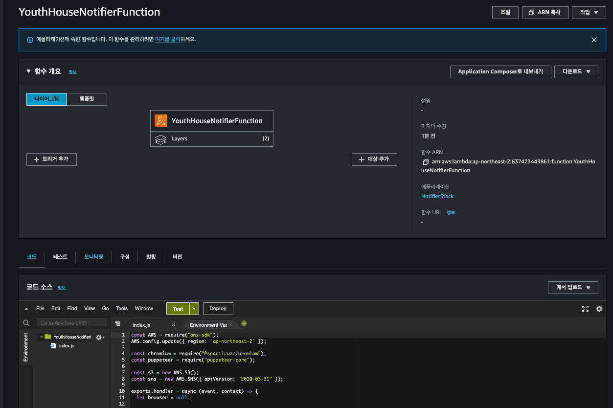Screen dimensions: 613x408
Task: Open the 작업 actions dropdown
Action: (589, 12)
